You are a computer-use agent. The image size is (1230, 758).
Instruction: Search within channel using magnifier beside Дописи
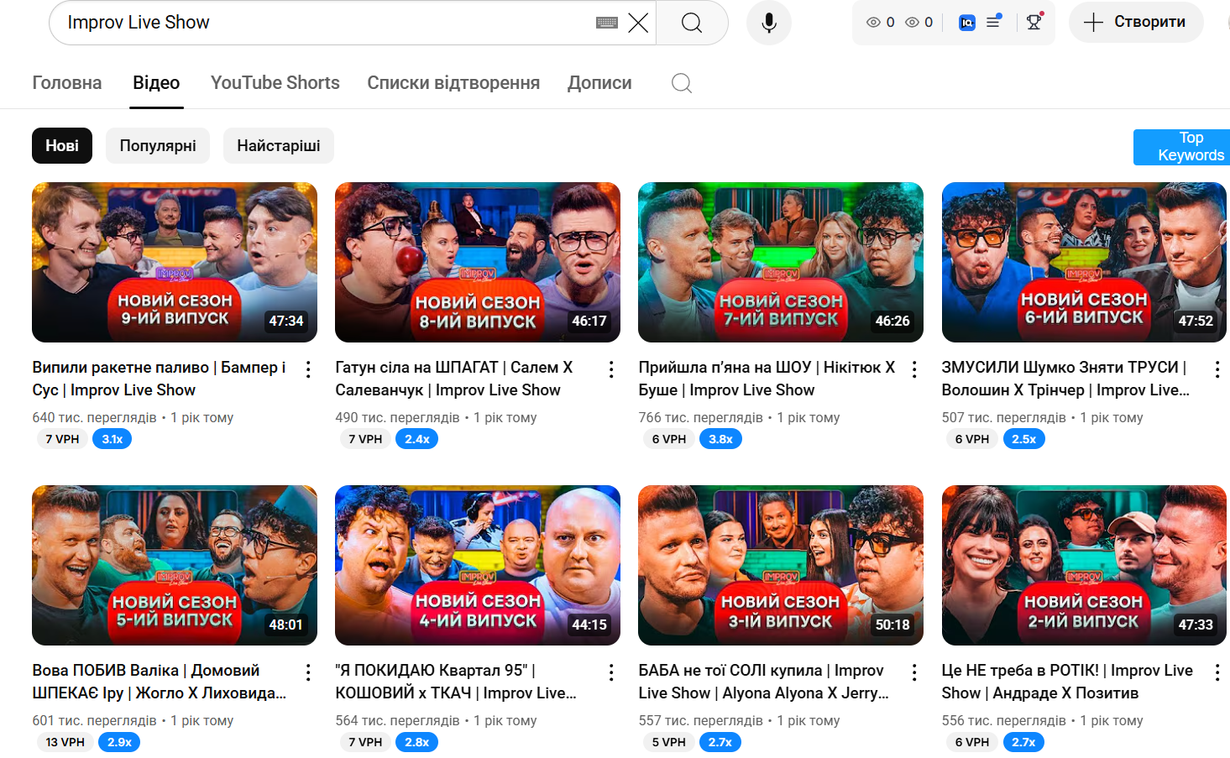682,83
